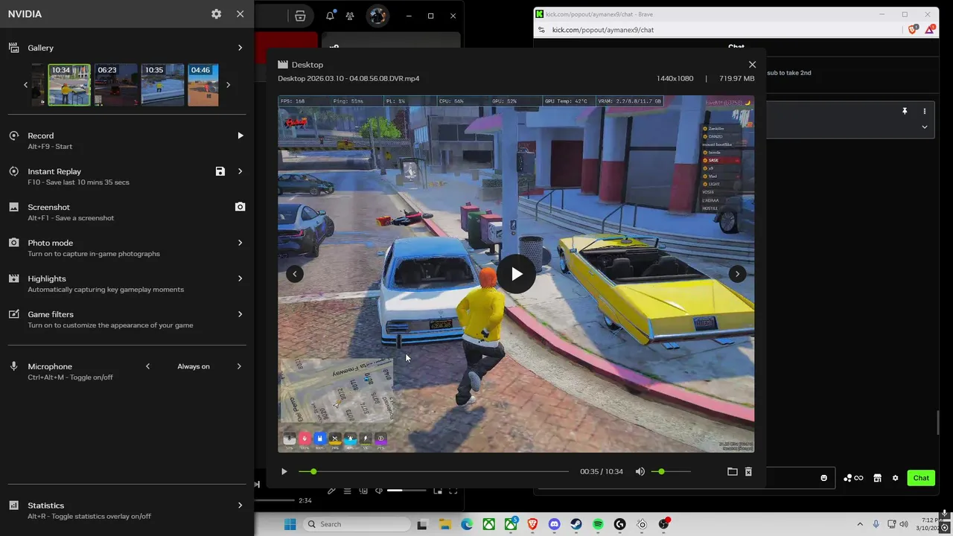Screen dimensions: 953x536
Task: Save the Instant Replay clip
Action: pos(220,171)
